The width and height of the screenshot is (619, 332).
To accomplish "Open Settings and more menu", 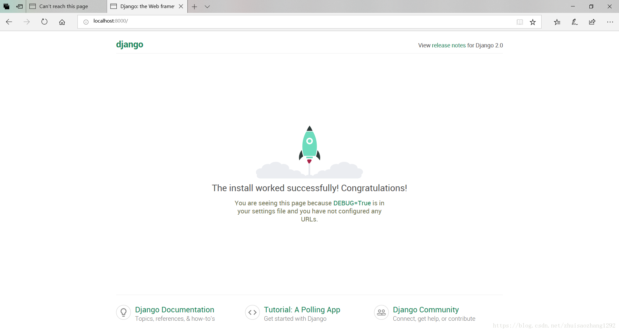I will (610, 22).
